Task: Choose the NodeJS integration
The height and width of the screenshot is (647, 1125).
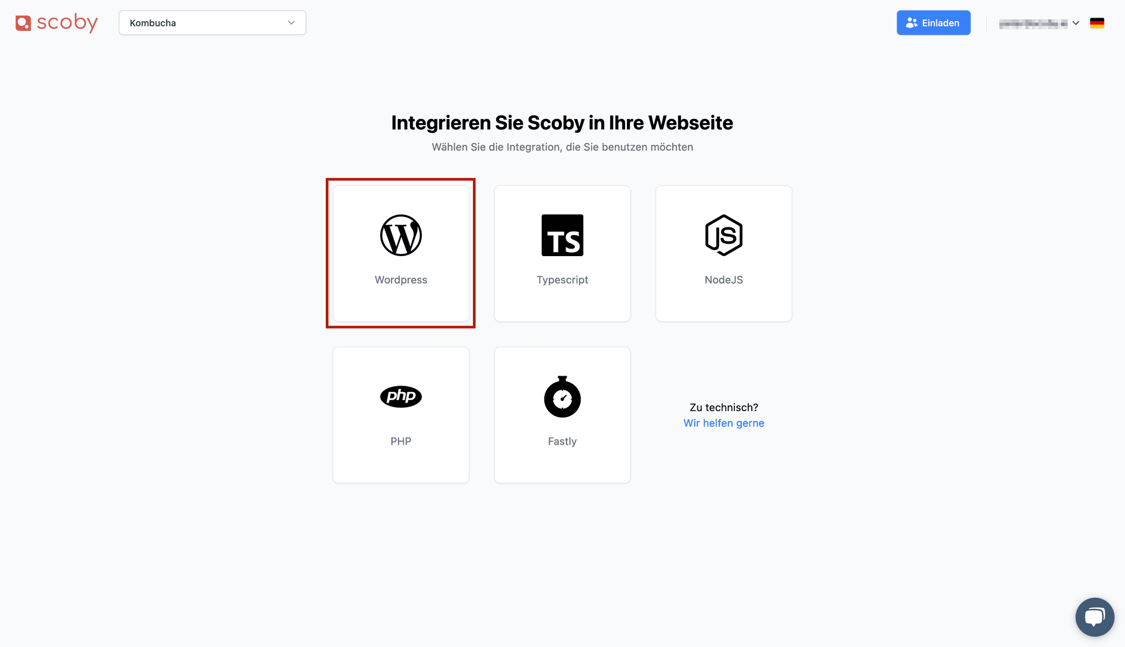Action: (724, 253)
